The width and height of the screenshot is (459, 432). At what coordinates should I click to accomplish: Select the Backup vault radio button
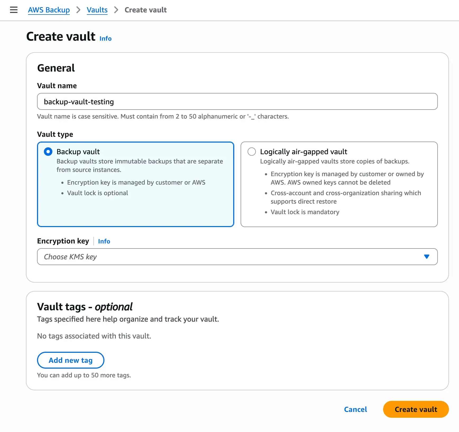point(48,152)
